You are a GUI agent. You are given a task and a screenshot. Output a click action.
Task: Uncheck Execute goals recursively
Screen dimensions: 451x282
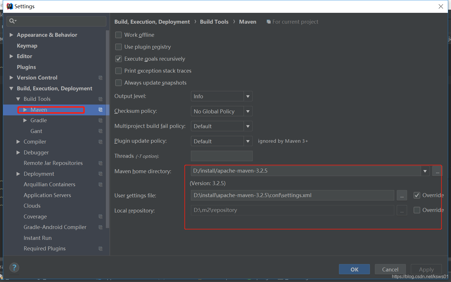pyautogui.click(x=118, y=59)
